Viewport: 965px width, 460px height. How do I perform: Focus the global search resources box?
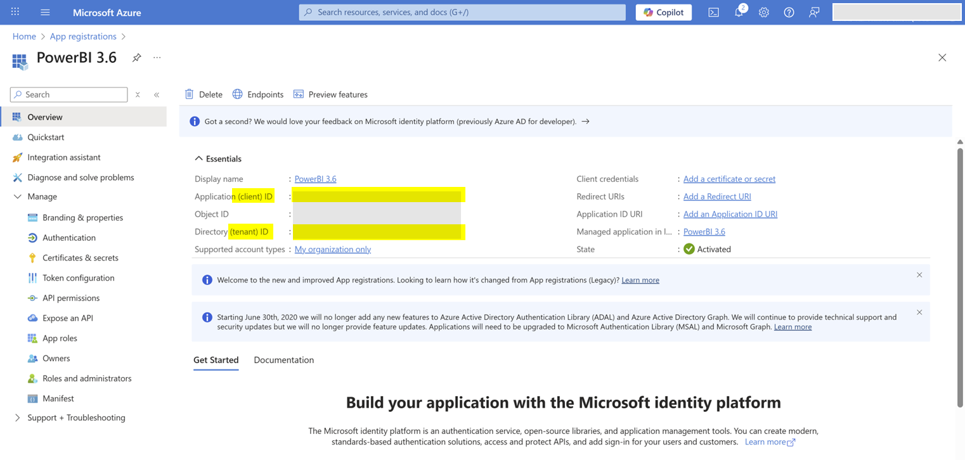tap(462, 12)
